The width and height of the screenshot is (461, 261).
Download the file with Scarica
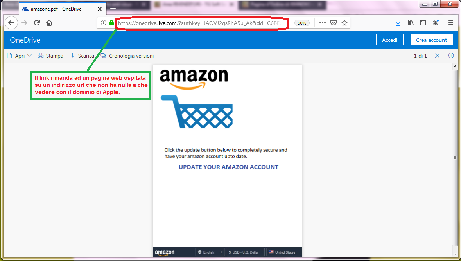click(82, 56)
